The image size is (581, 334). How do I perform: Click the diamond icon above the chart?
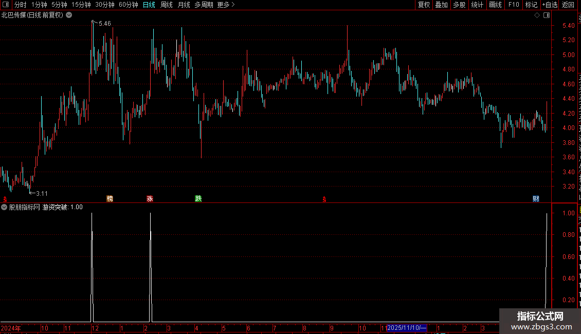pyautogui.click(x=537, y=15)
